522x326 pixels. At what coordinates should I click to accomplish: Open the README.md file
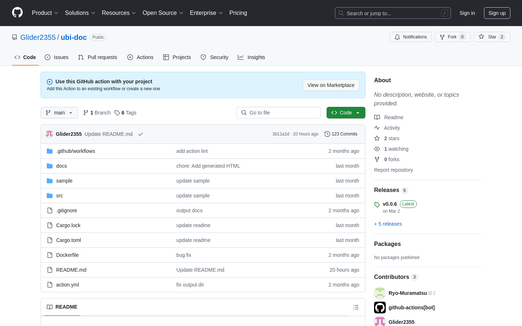pyautogui.click(x=71, y=270)
